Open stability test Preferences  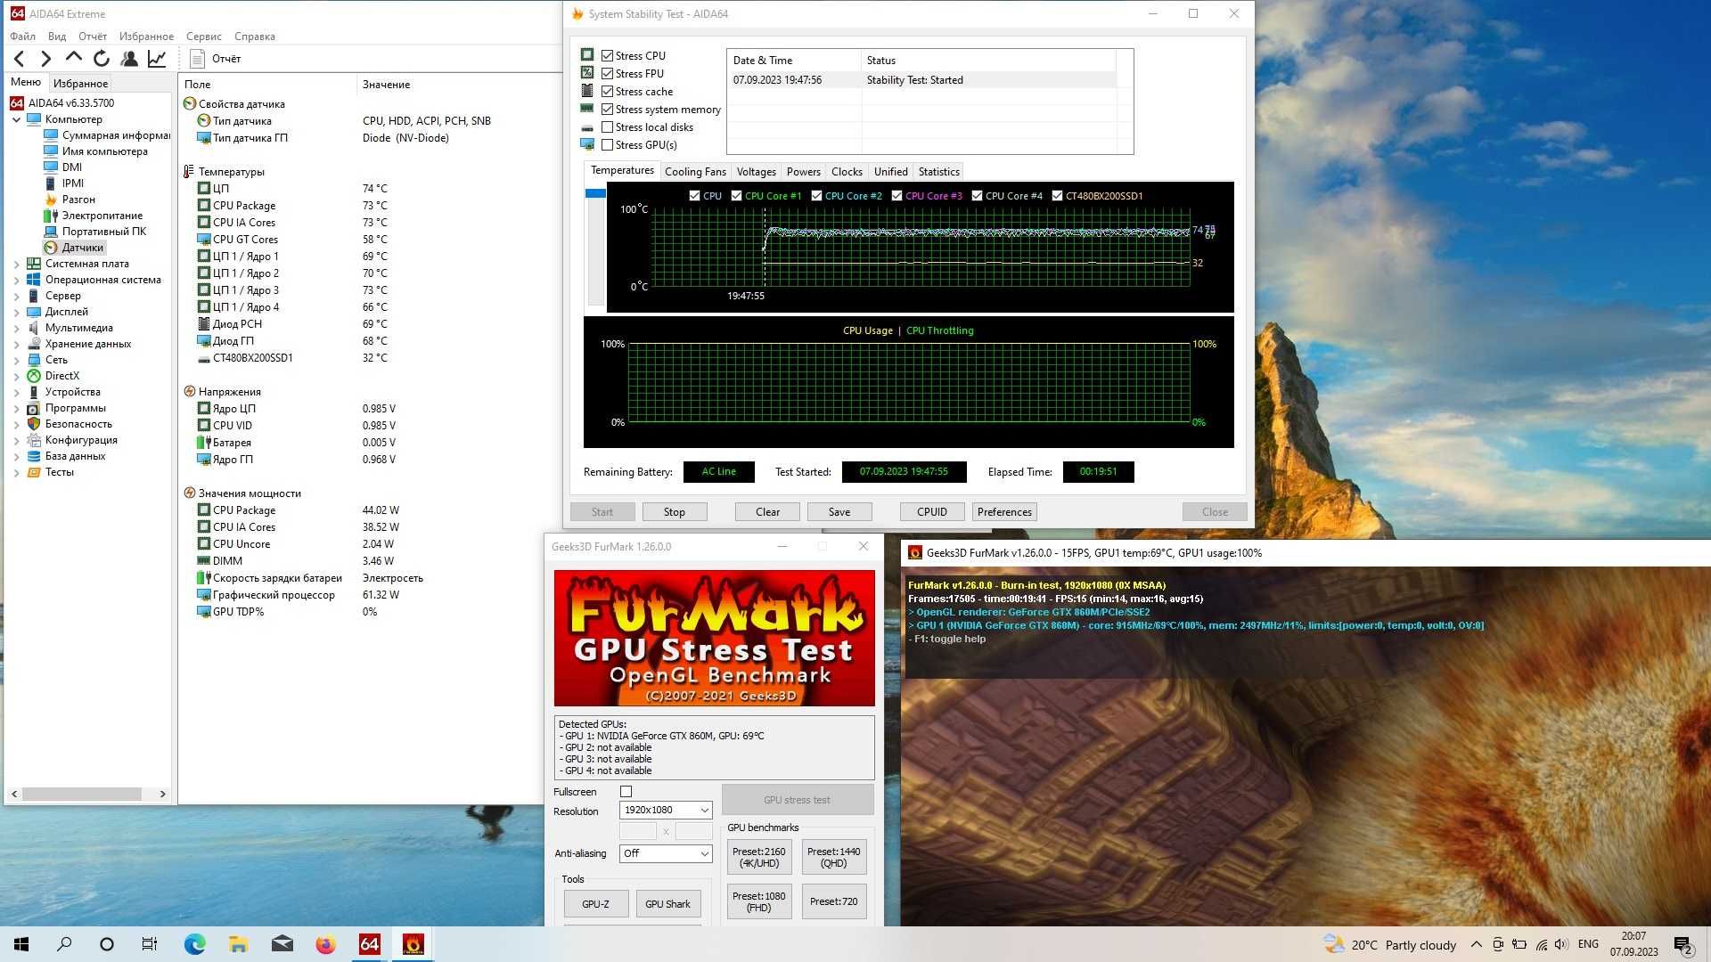(1004, 512)
